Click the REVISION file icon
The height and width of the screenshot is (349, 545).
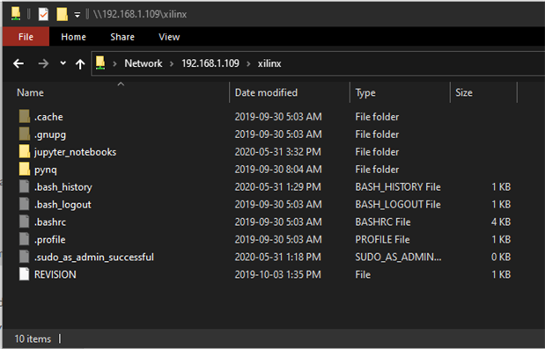(x=25, y=274)
